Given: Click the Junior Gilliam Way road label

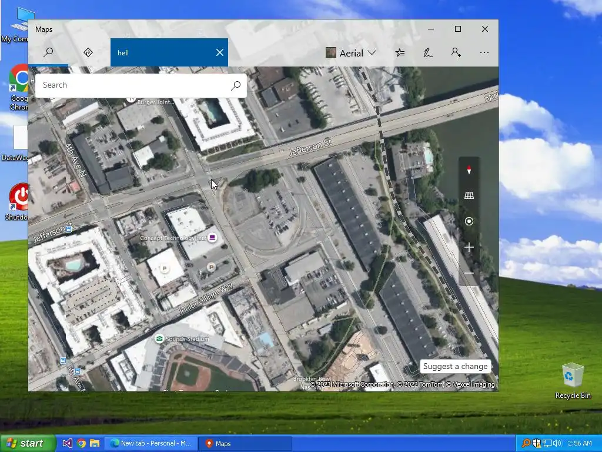Looking at the screenshot, I should coord(206,298).
